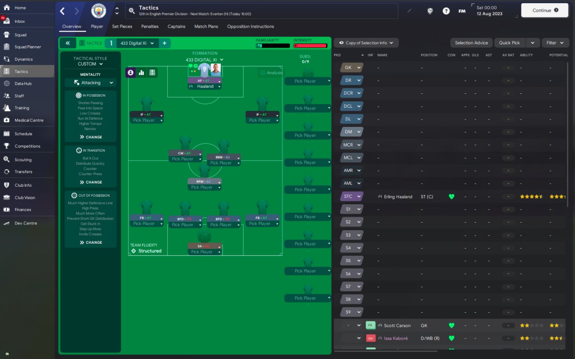Open the FM menu logo
The height and width of the screenshot is (359, 575).
tap(462, 11)
